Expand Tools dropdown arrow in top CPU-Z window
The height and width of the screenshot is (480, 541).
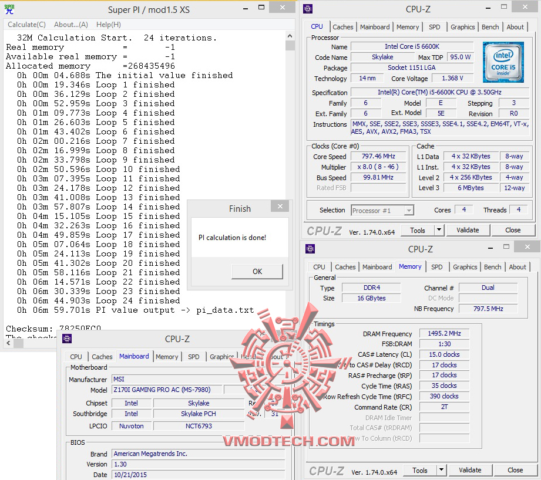coord(439,230)
